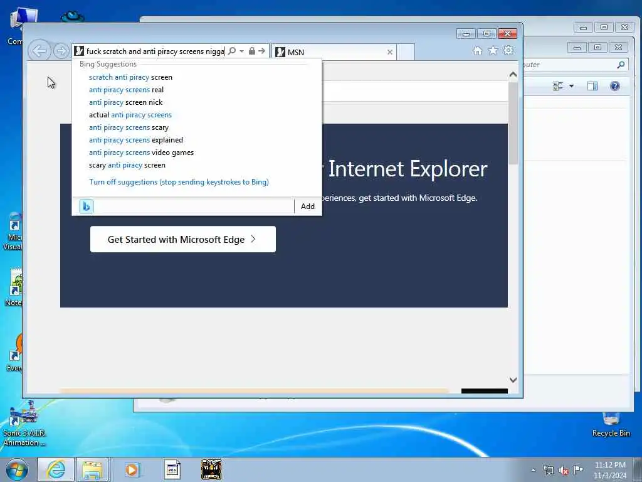
Task: Select suggestion 'anti piracy screens scary'
Action: 129,127
